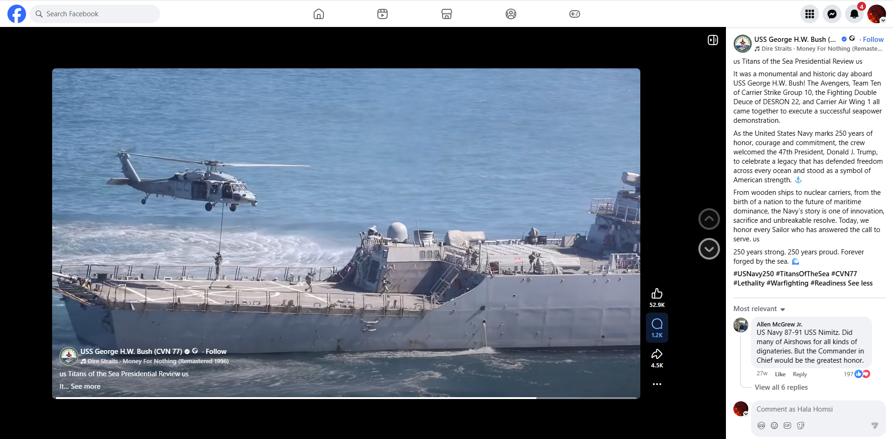Insert a GIF using the GIF icon
893x439 pixels.
pyautogui.click(x=787, y=426)
